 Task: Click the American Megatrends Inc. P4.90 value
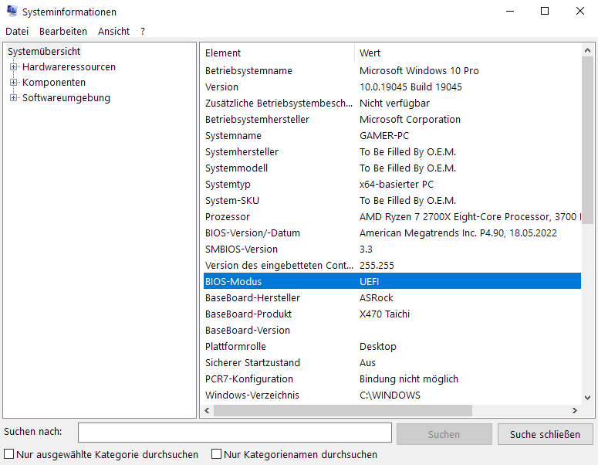coord(458,232)
